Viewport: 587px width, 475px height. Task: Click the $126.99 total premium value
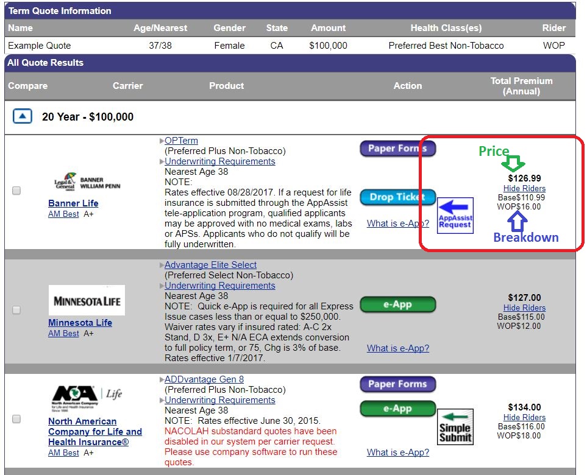pyautogui.click(x=524, y=178)
